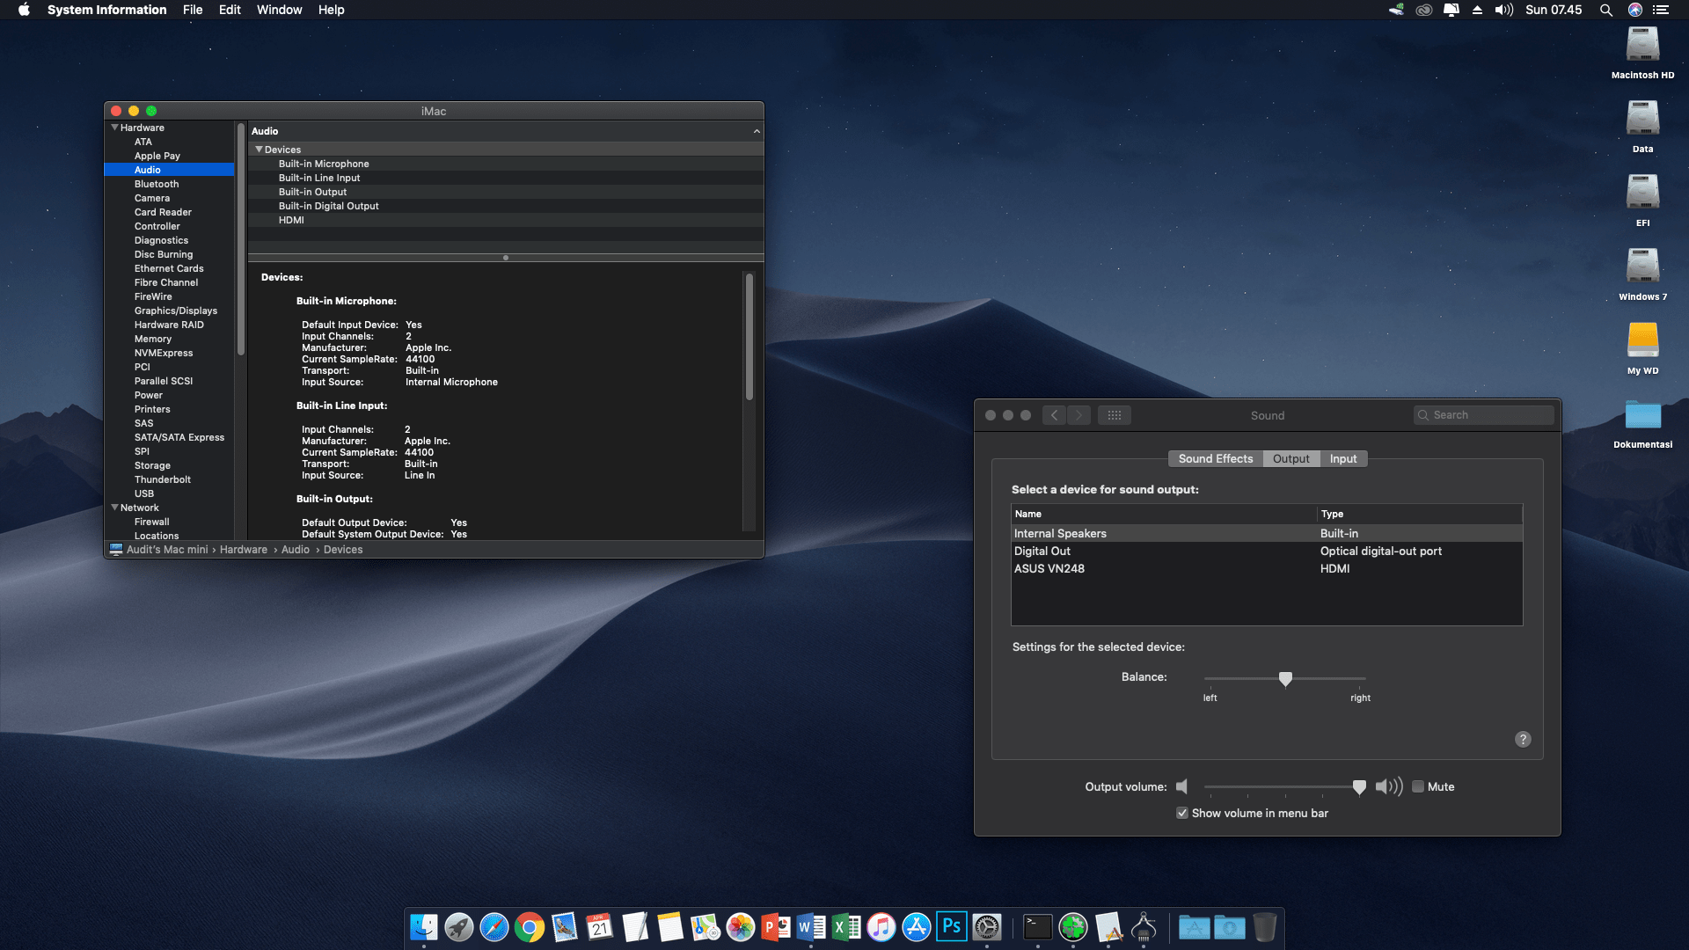This screenshot has height=950, width=1689.
Task: Open volume icon in menu bar
Action: click(1504, 10)
